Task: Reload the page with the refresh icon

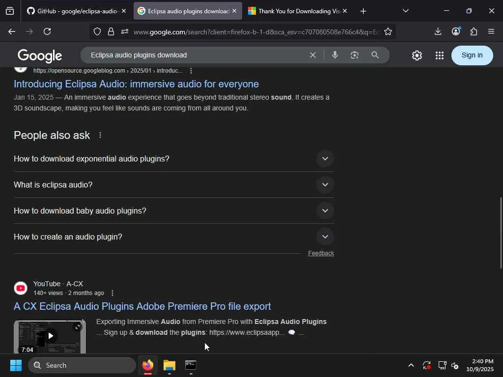Action: coord(47,31)
